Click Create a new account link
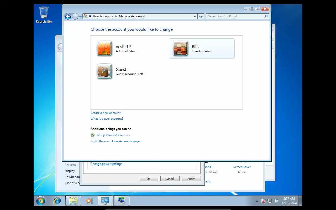The height and width of the screenshot is (210, 336). tap(106, 113)
